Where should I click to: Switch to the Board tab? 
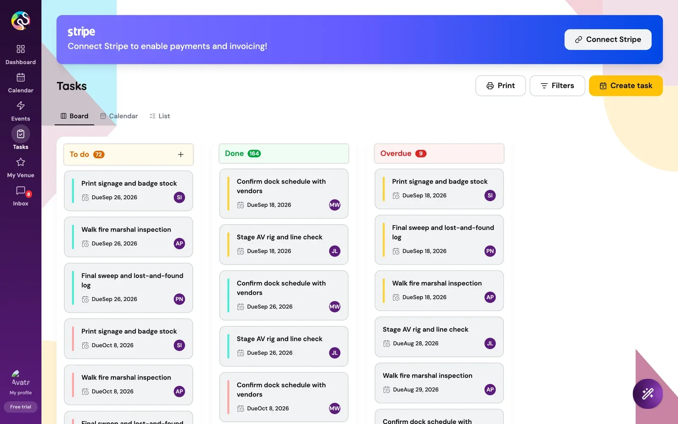[75, 116]
